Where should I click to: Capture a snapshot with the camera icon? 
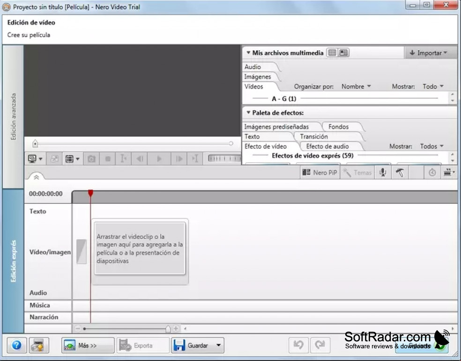point(91,159)
